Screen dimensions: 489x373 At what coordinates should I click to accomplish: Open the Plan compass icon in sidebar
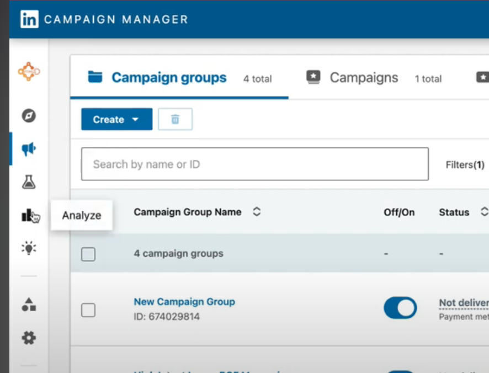coord(29,116)
